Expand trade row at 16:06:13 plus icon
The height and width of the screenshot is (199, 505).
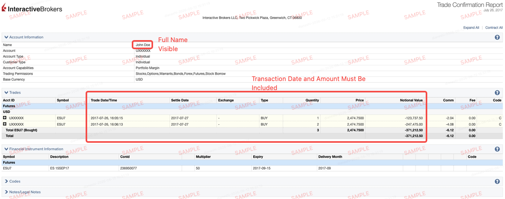click(5, 124)
